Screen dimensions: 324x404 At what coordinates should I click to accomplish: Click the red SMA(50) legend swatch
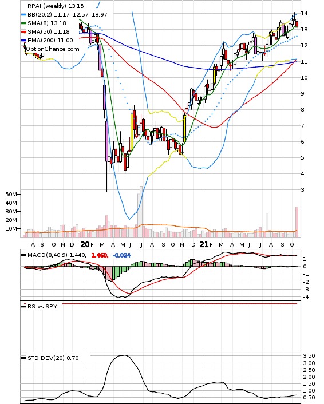[x=23, y=31]
